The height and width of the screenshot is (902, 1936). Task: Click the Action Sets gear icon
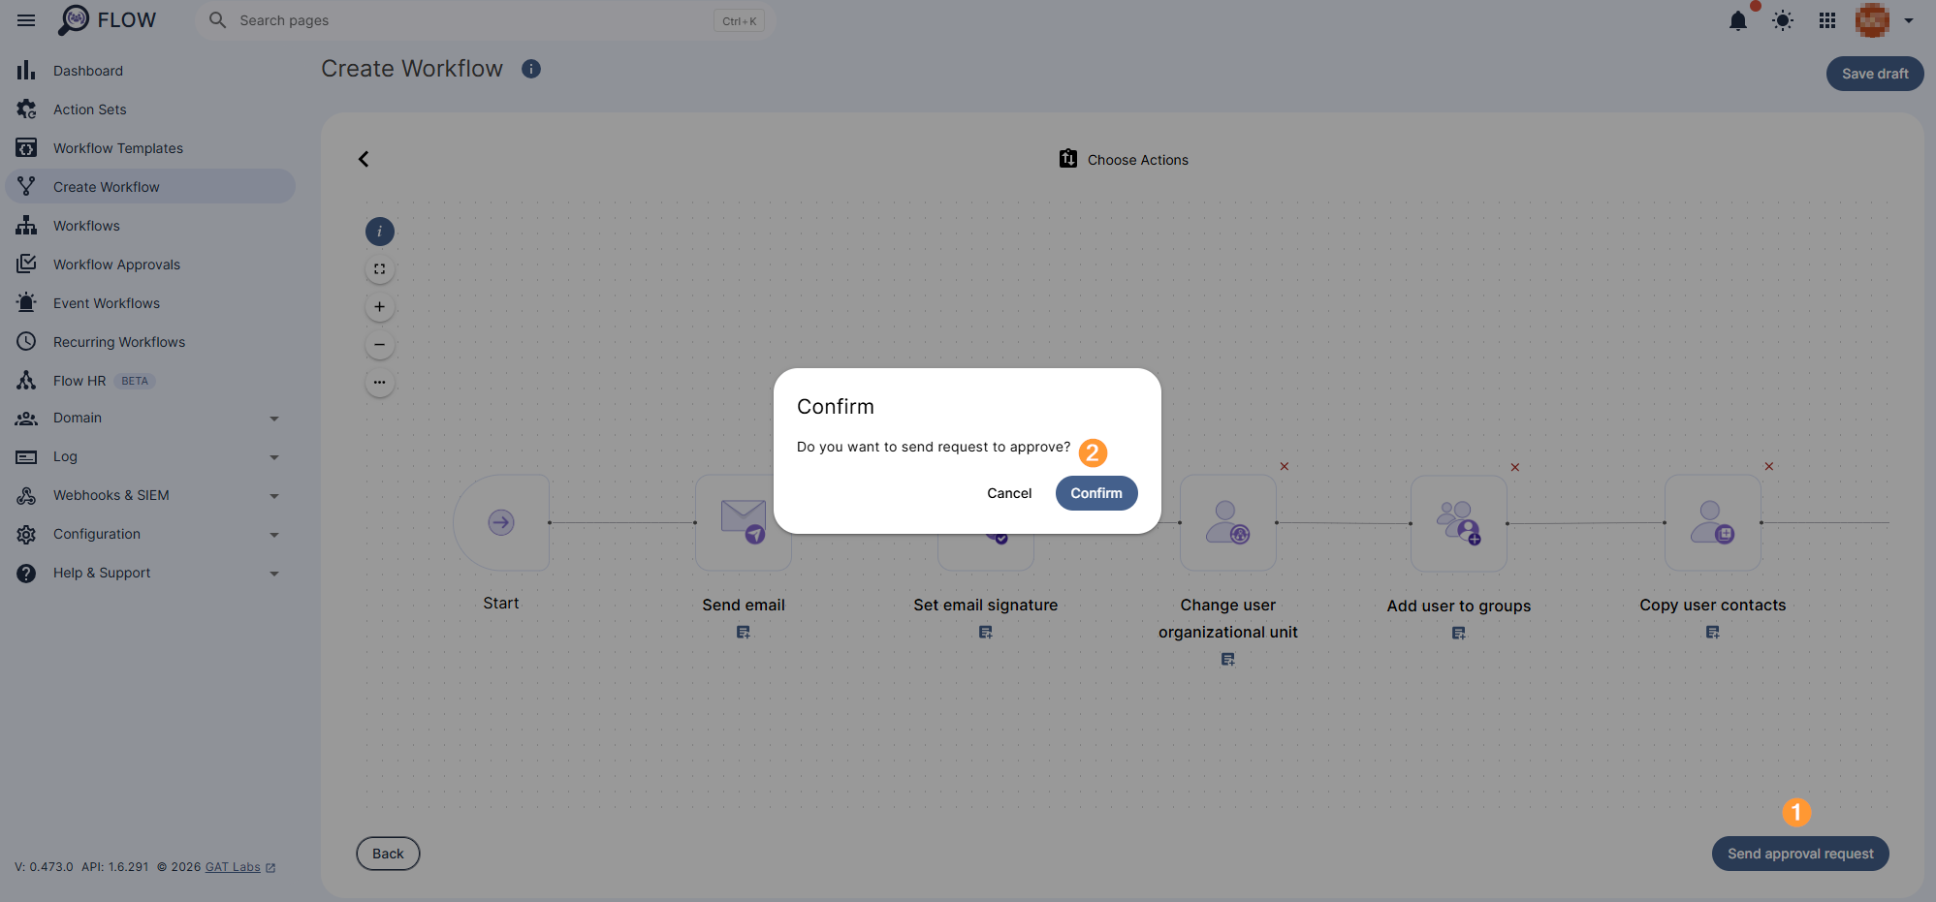point(26,109)
